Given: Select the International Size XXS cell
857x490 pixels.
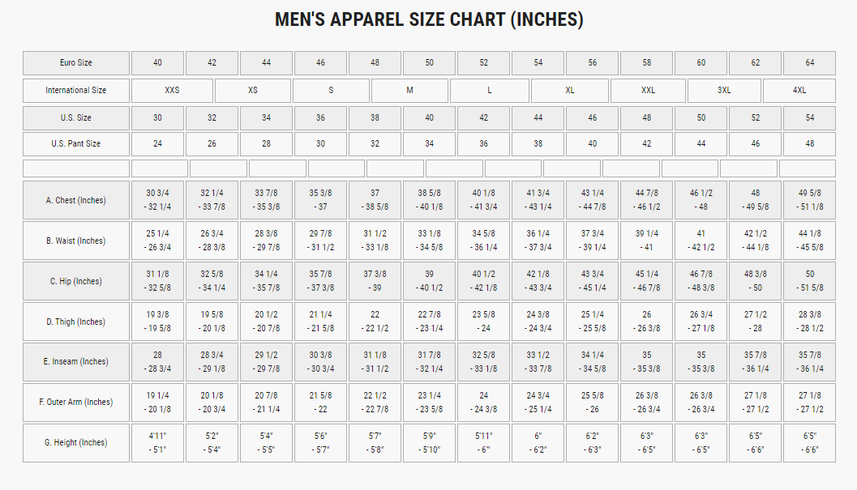Looking at the screenshot, I should pos(172,90).
